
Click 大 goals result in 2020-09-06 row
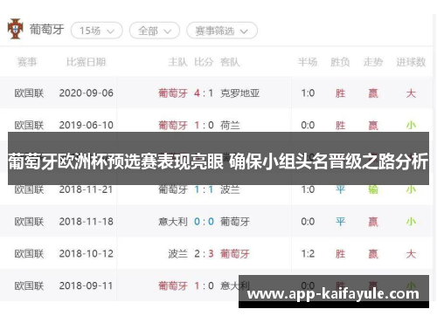pos(411,93)
